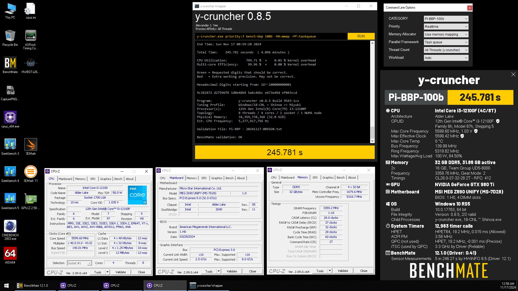The image size is (518, 291).
Task: Open Tools dropdown arrow in Memory CPU-Z window
Action: 330,271
